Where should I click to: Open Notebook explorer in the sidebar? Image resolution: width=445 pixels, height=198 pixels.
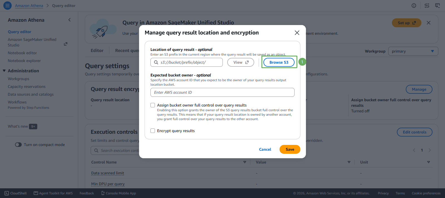point(24,61)
